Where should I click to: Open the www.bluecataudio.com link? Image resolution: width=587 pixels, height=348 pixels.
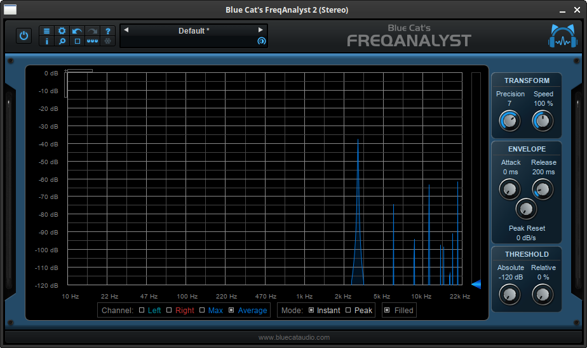(293, 337)
